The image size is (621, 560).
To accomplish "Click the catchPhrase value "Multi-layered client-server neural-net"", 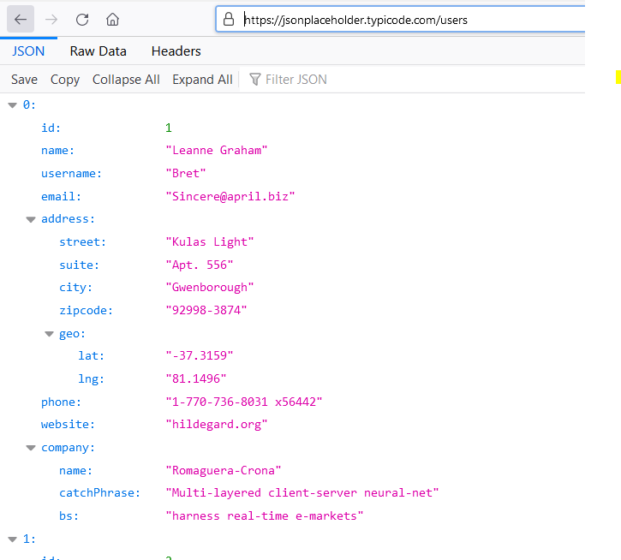I will coord(302,493).
